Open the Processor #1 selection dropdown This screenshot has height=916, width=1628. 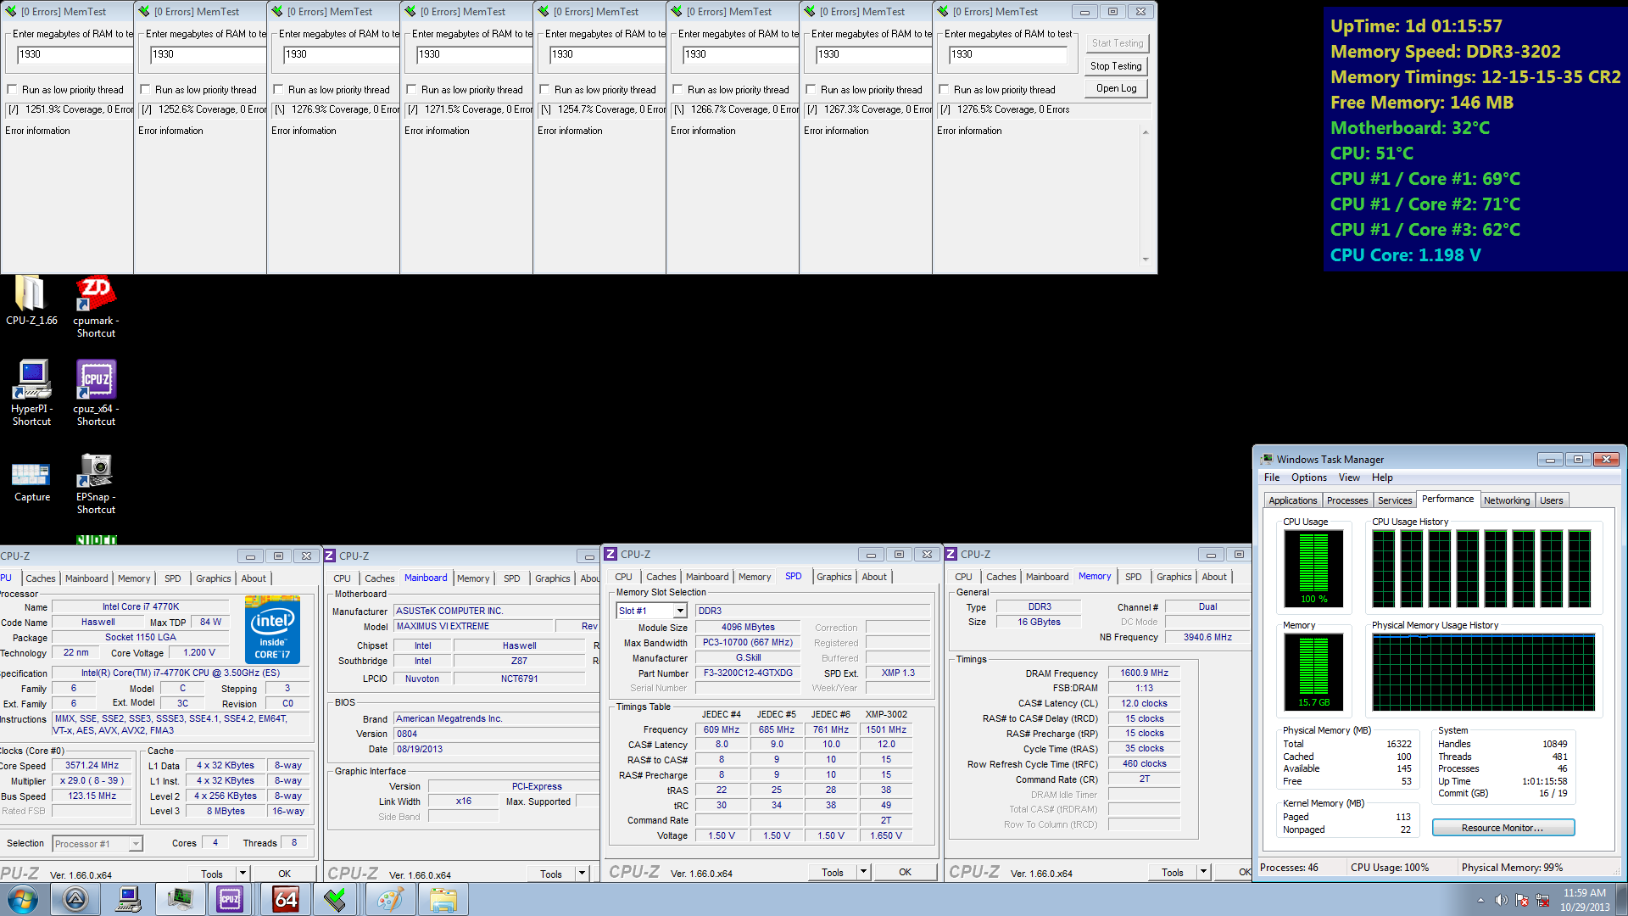click(136, 844)
